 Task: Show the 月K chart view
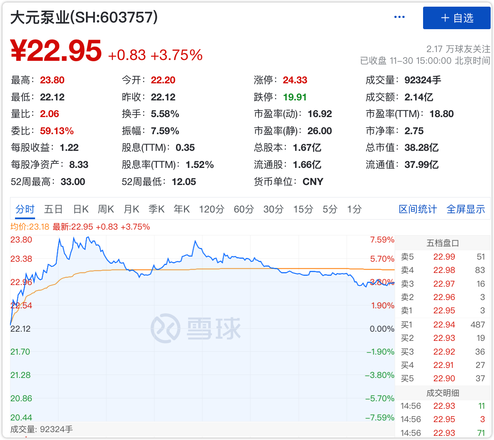click(131, 209)
